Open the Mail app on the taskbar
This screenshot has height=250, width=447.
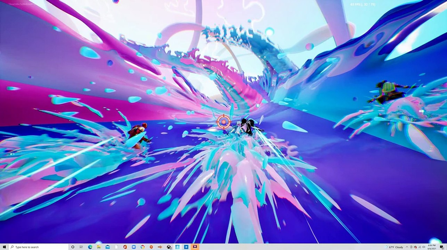pyautogui.click(x=107, y=247)
